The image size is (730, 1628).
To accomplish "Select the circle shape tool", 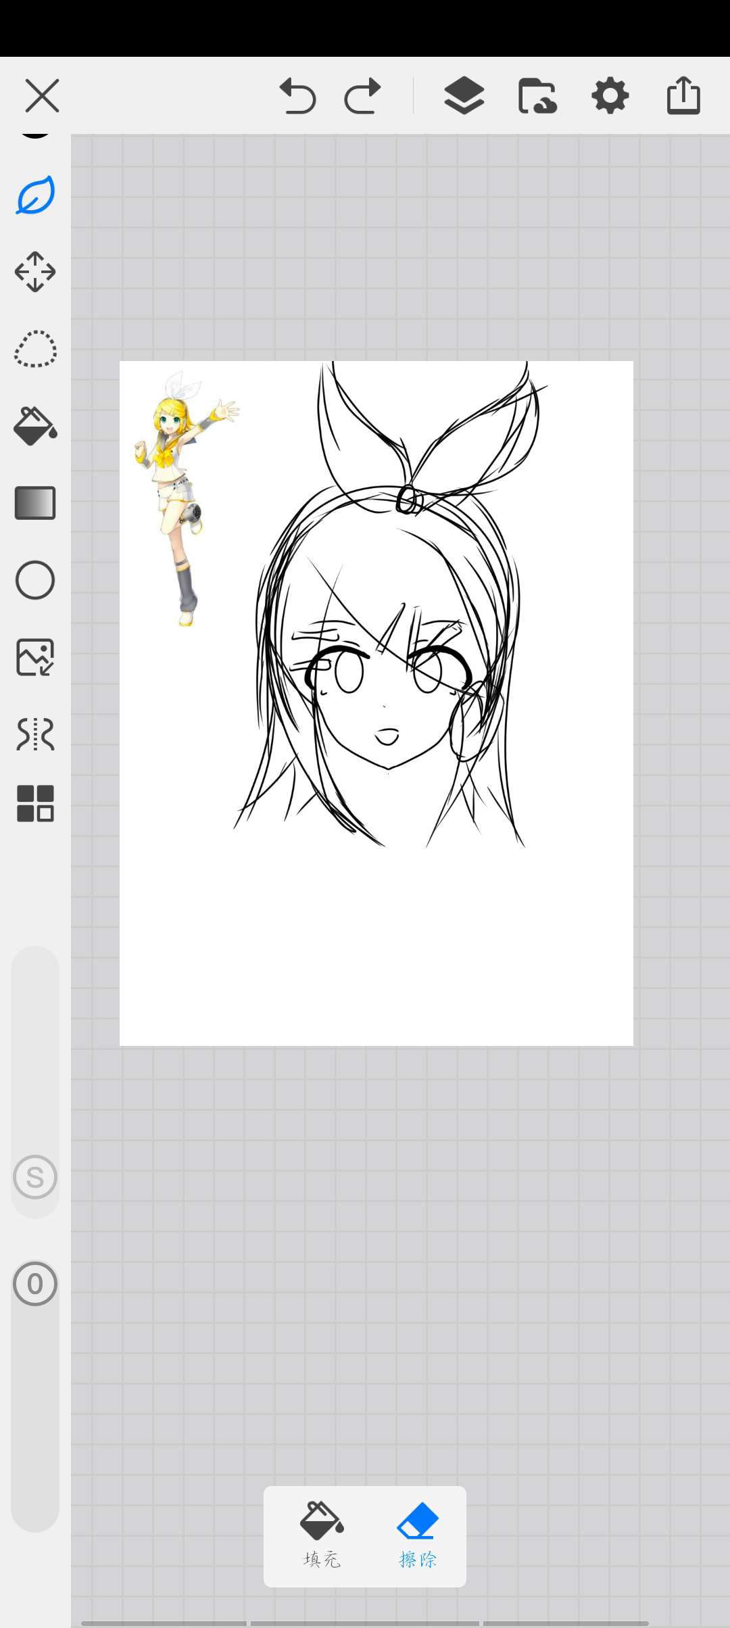I will [x=35, y=580].
